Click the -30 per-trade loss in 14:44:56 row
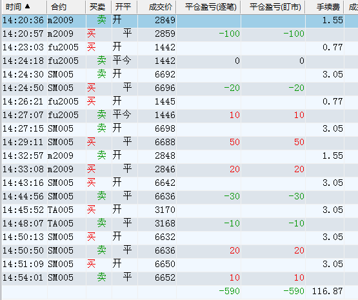 pos(232,196)
